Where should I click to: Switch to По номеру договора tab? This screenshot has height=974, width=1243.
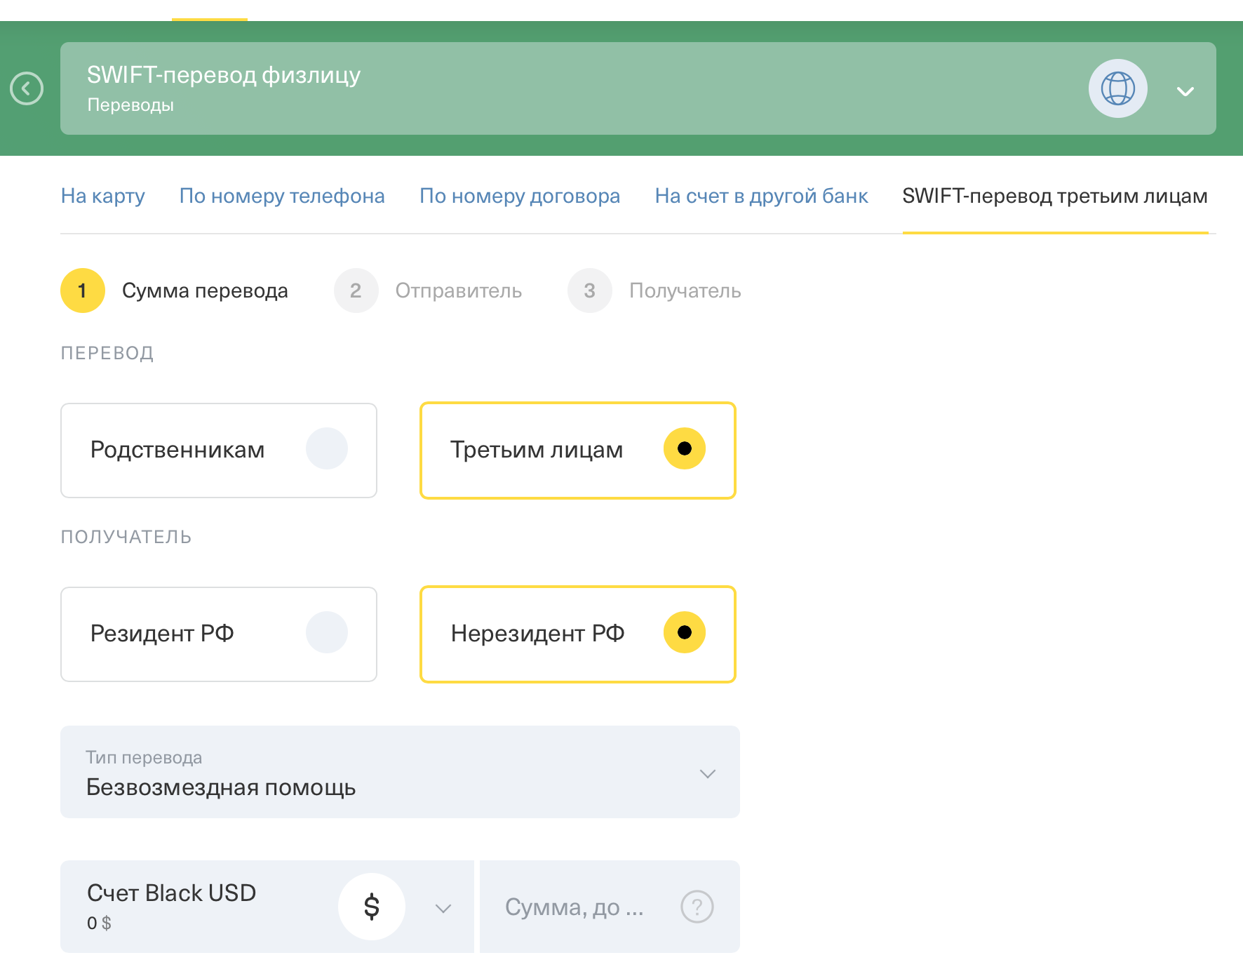point(520,196)
